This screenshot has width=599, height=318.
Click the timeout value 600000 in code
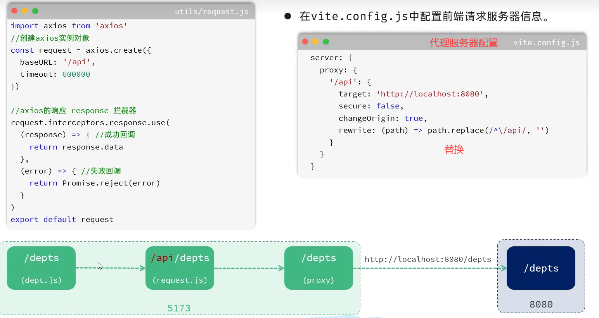(x=76, y=74)
